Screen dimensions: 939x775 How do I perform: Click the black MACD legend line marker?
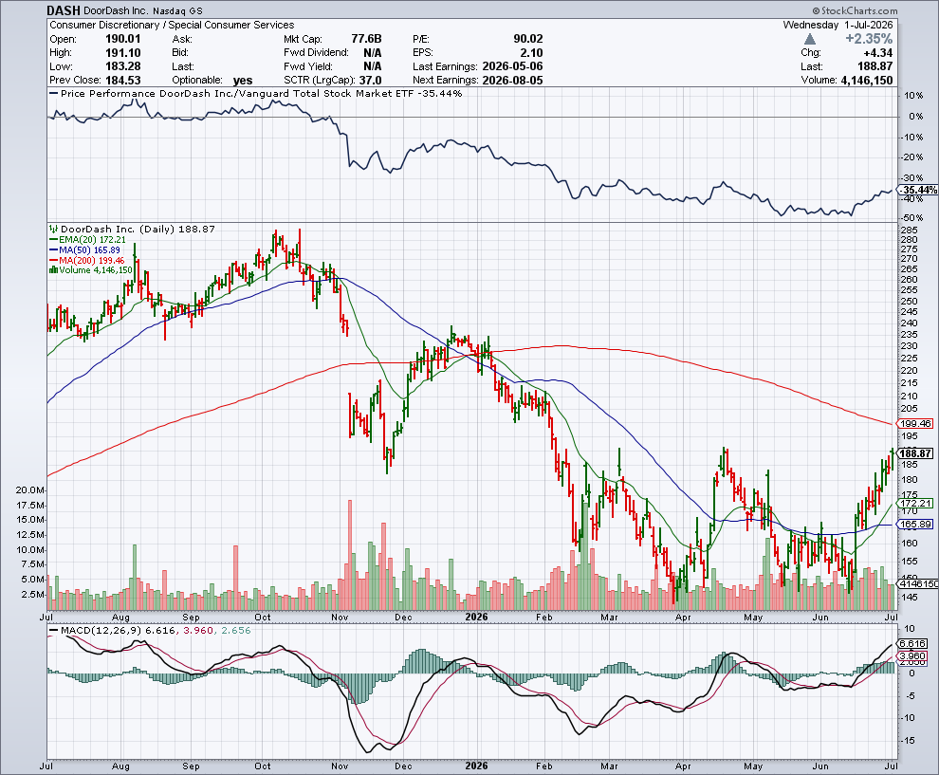[53, 631]
